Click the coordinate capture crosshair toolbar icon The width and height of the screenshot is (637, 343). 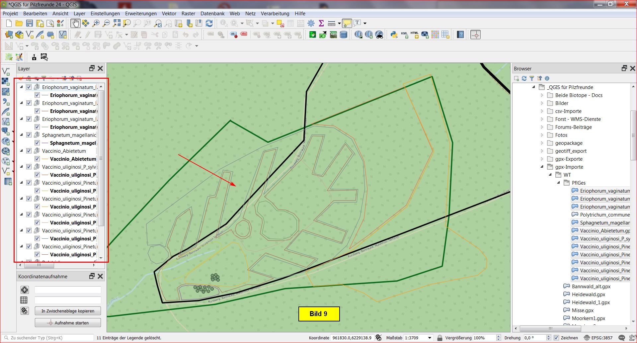[x=475, y=35]
